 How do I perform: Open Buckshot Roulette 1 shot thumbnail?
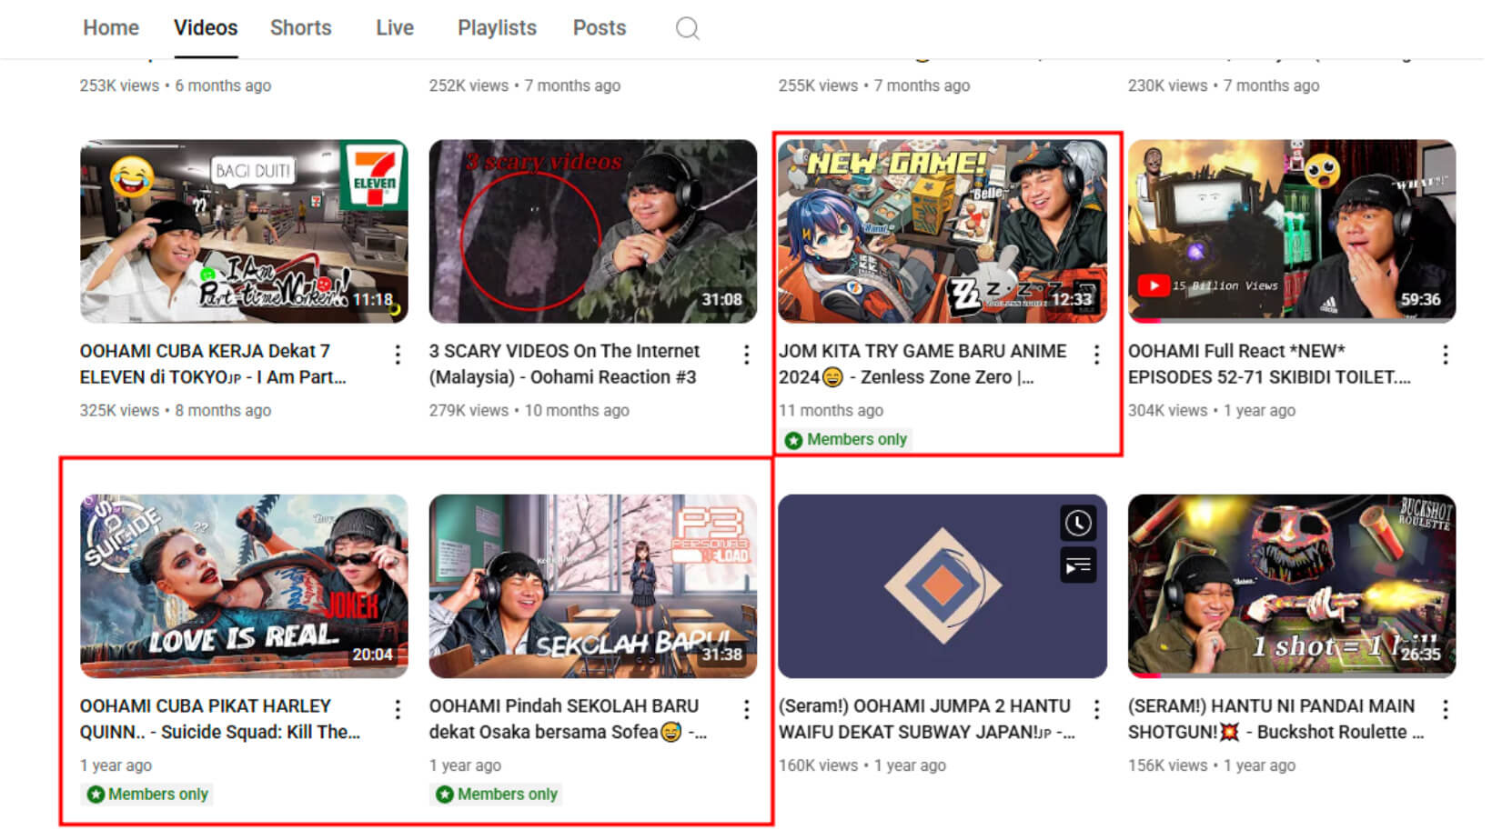point(1292,586)
